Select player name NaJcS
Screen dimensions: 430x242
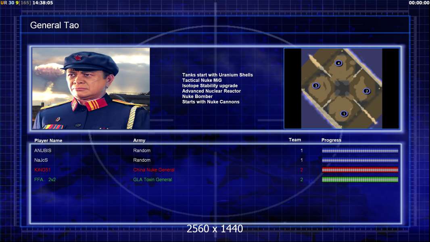(41, 160)
